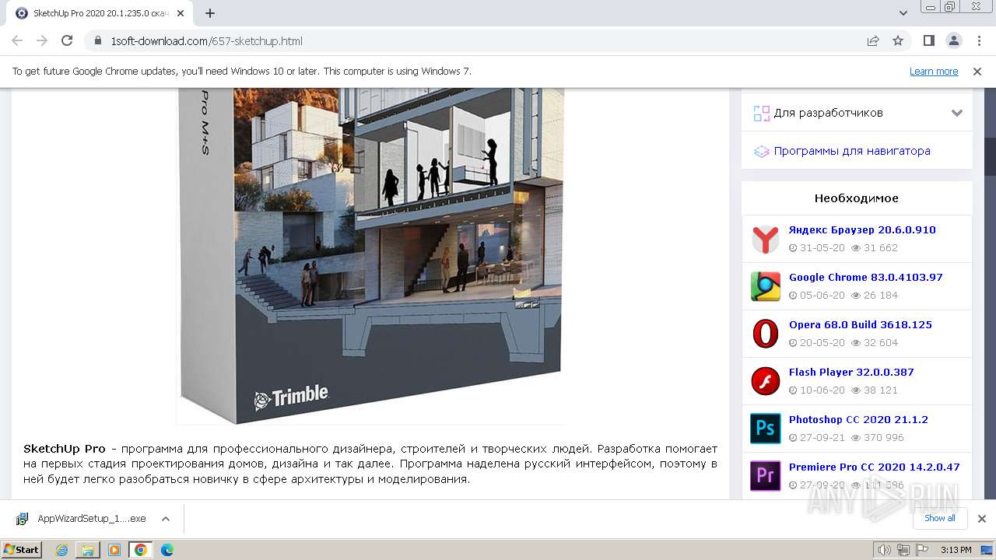Open Для разработчиков category

828,113
